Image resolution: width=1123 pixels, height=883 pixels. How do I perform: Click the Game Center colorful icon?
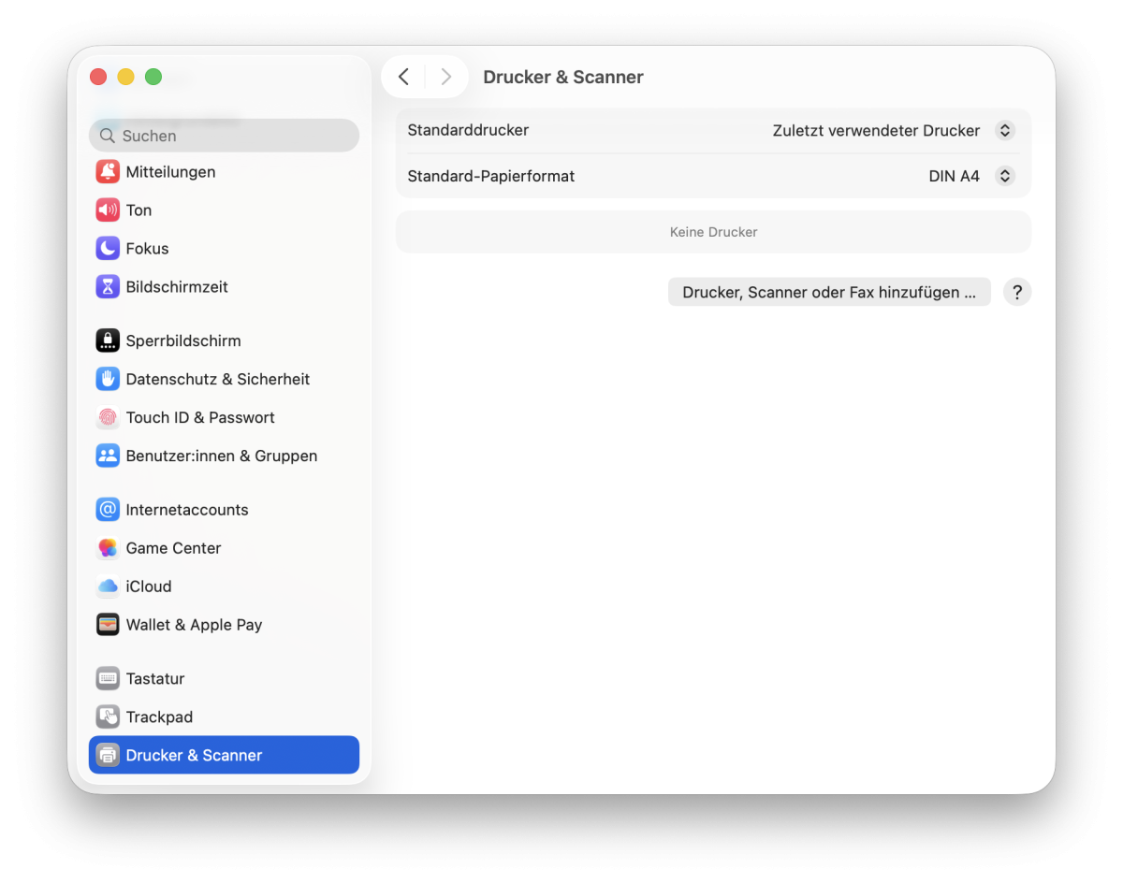pyautogui.click(x=108, y=548)
